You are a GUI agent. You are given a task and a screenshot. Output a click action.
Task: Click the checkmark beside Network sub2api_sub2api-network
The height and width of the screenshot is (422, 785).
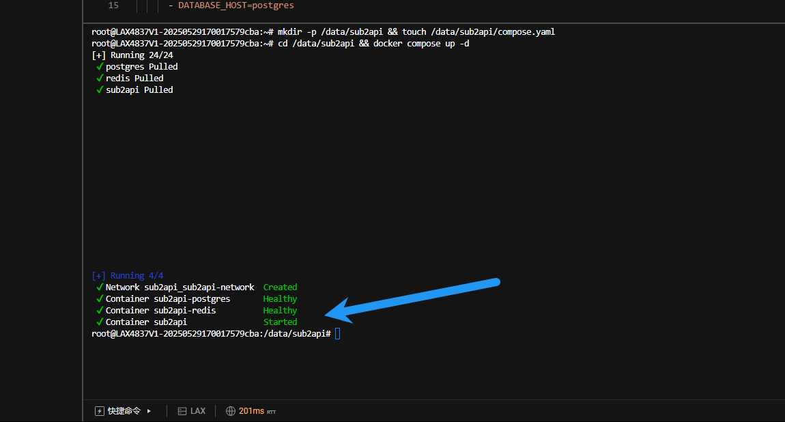[x=100, y=287]
